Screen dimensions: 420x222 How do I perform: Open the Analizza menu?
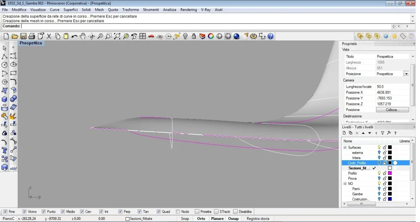pyautogui.click(x=170, y=10)
